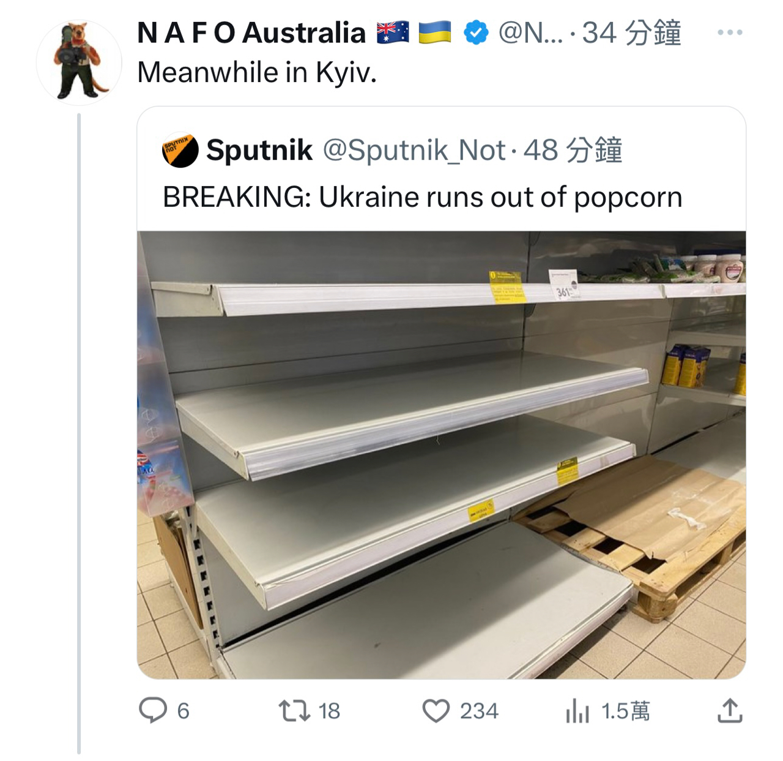Open the view analytics bar-chart icon

click(x=577, y=711)
